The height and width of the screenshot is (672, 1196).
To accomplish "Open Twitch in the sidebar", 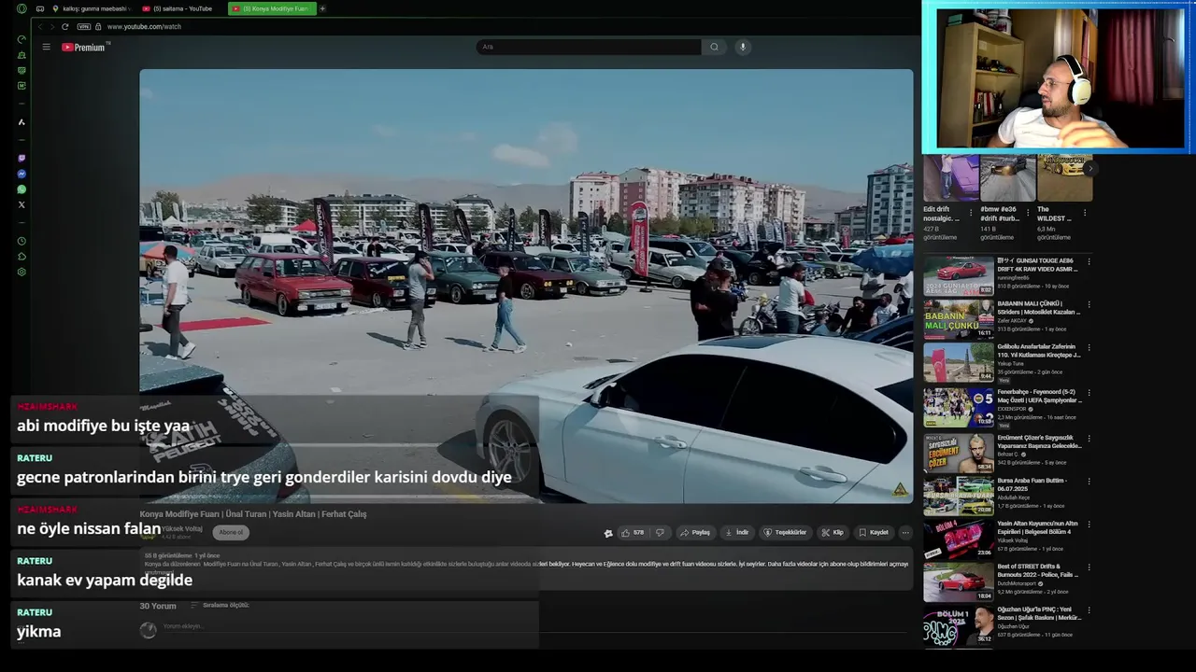I will [21, 159].
